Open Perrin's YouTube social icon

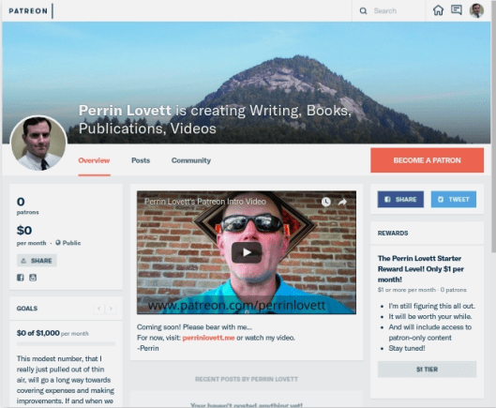click(x=33, y=278)
